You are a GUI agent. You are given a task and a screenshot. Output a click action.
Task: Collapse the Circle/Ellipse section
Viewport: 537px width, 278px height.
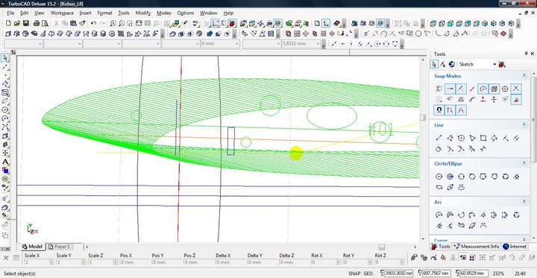pyautogui.click(x=524, y=164)
